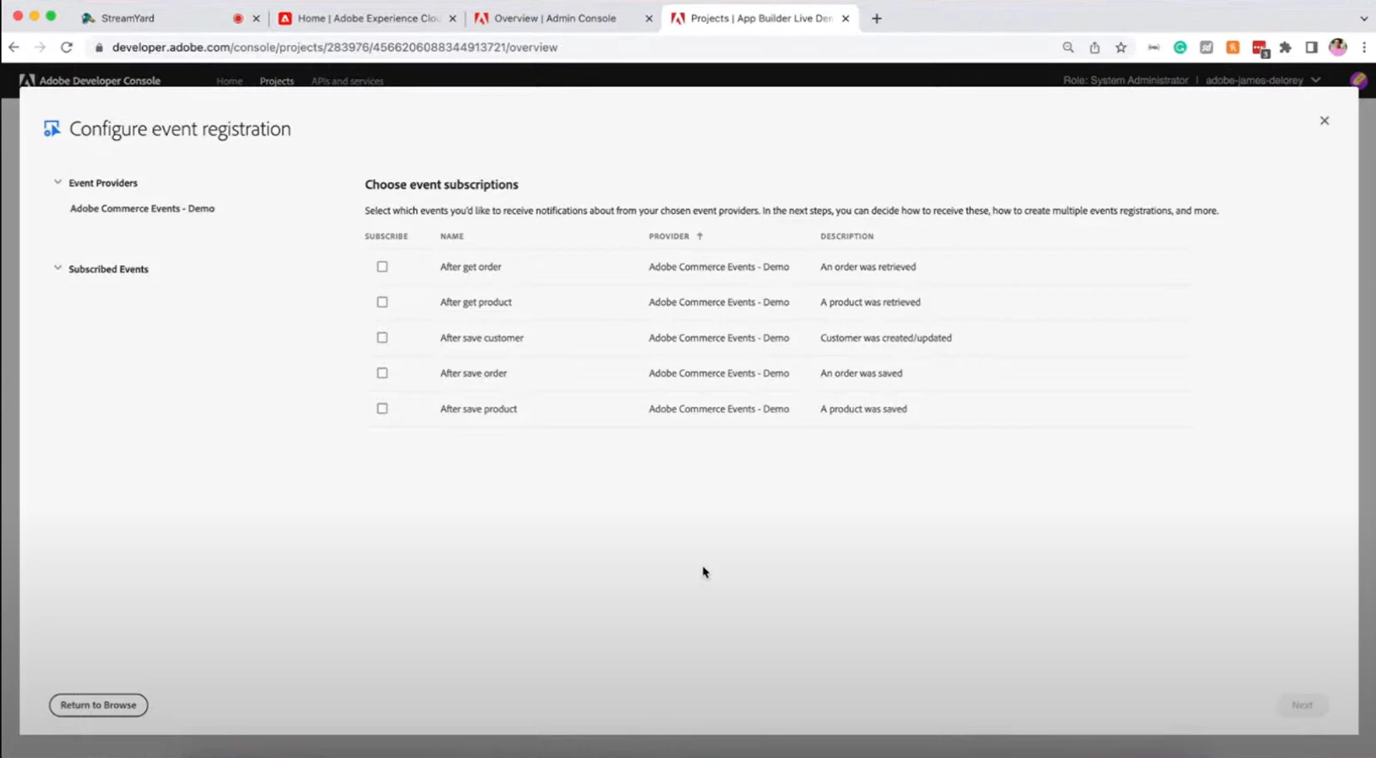Open the Grammarly extension icon

[x=1180, y=47]
